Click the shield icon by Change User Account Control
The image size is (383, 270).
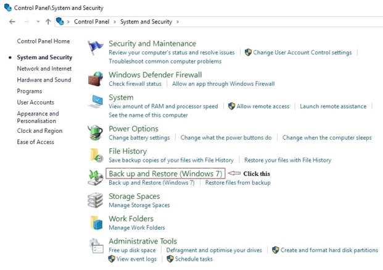(248, 52)
